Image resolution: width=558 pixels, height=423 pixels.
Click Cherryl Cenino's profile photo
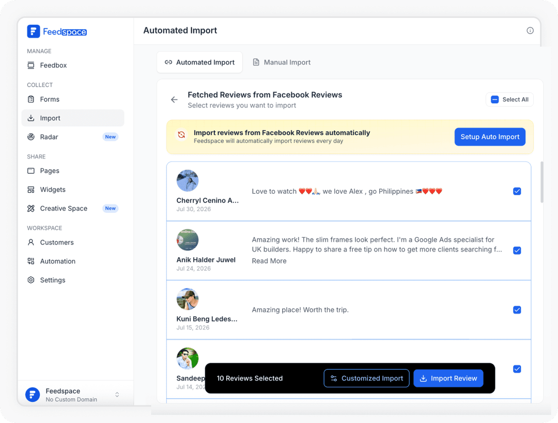pos(187,181)
